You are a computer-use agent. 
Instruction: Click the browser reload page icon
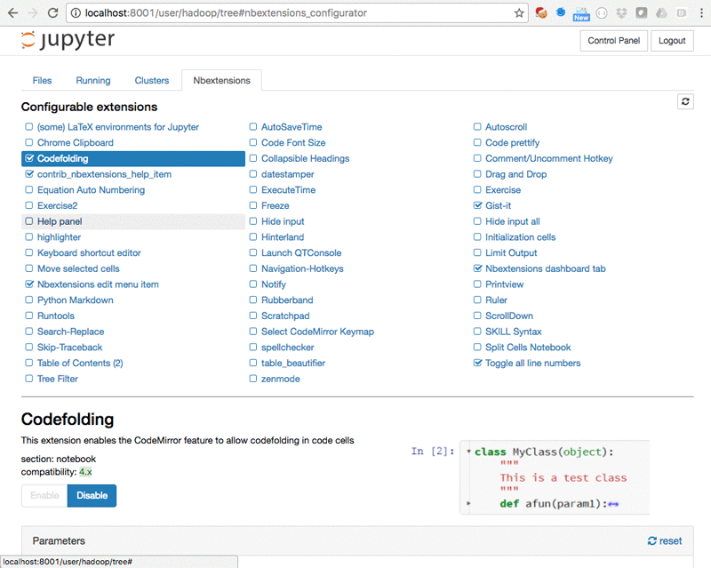[55, 13]
